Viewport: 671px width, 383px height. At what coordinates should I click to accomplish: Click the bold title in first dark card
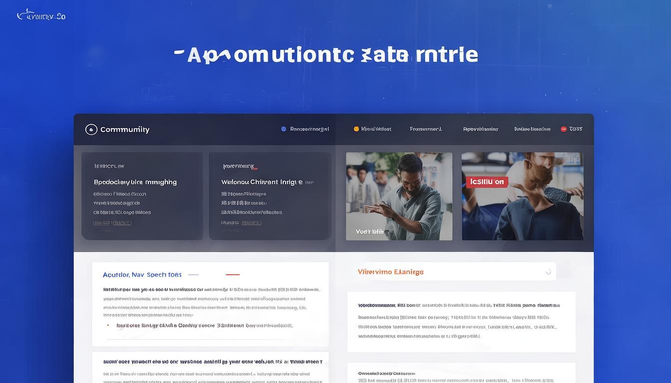pos(135,182)
